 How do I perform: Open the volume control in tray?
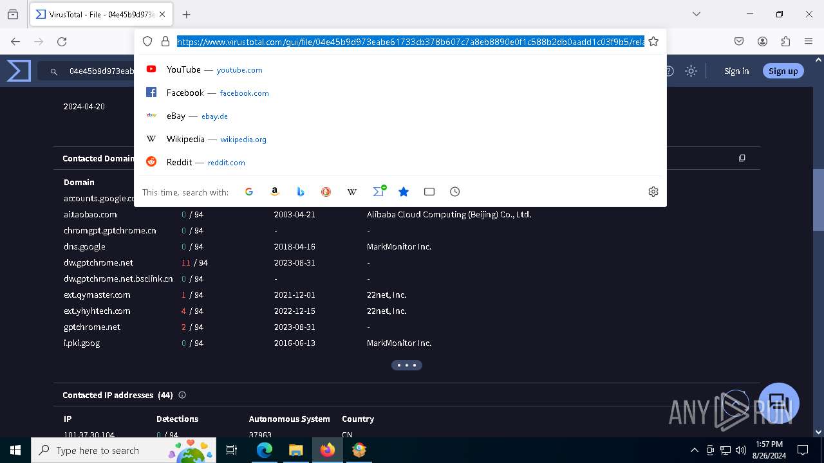(741, 450)
